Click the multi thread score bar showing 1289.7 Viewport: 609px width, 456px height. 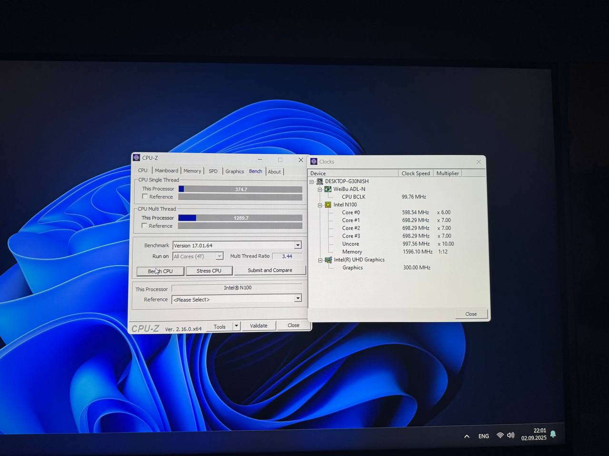point(240,218)
